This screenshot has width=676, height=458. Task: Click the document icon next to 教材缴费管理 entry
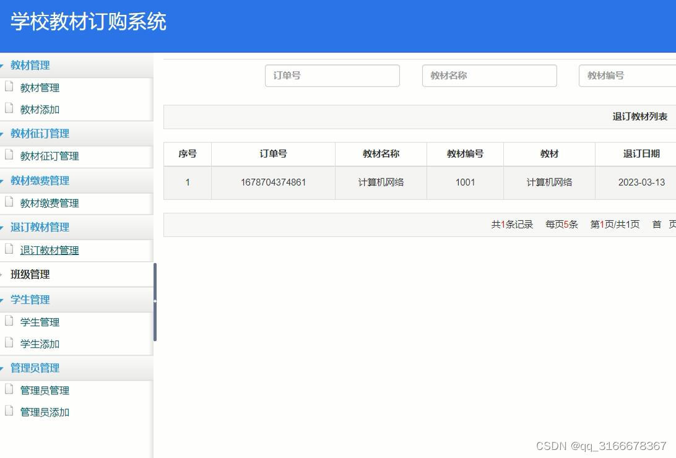click(11, 203)
